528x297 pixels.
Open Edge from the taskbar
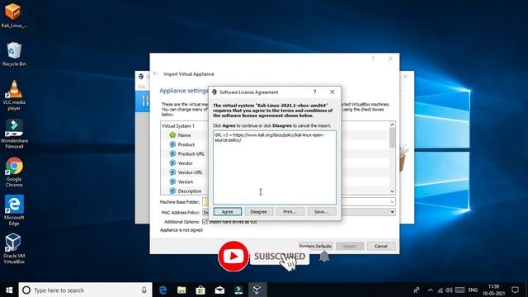[163, 290]
